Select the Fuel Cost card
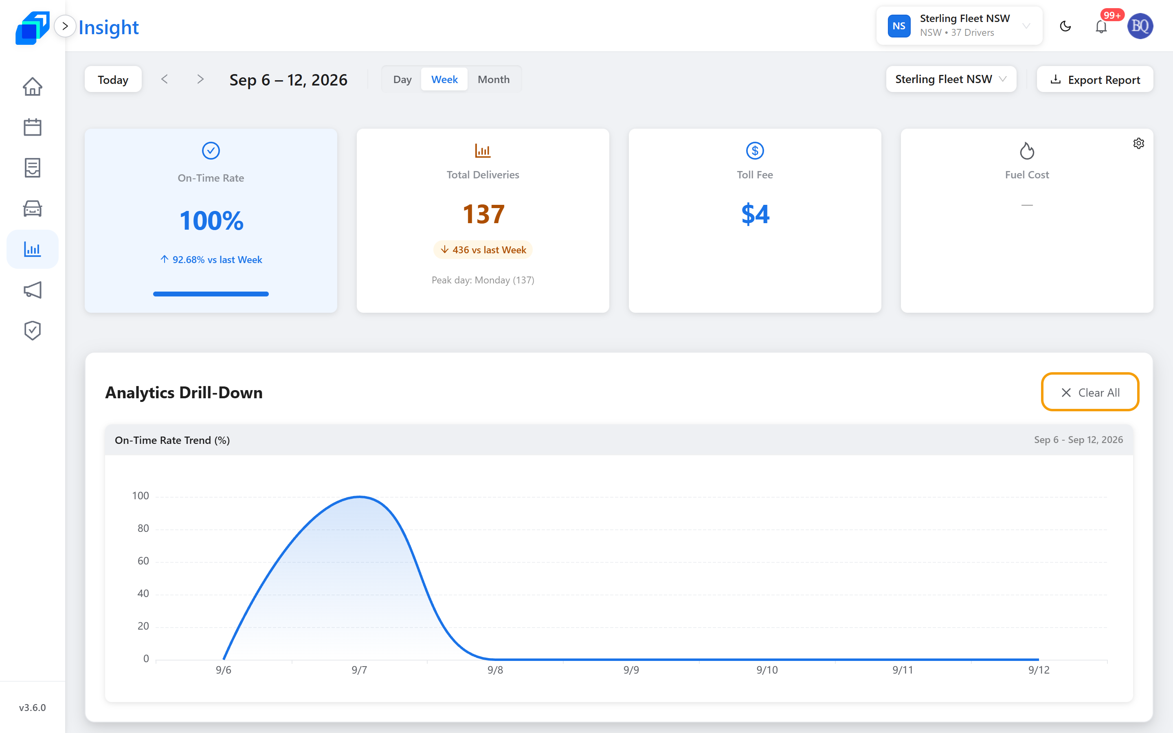The height and width of the screenshot is (733, 1173). tap(1027, 221)
